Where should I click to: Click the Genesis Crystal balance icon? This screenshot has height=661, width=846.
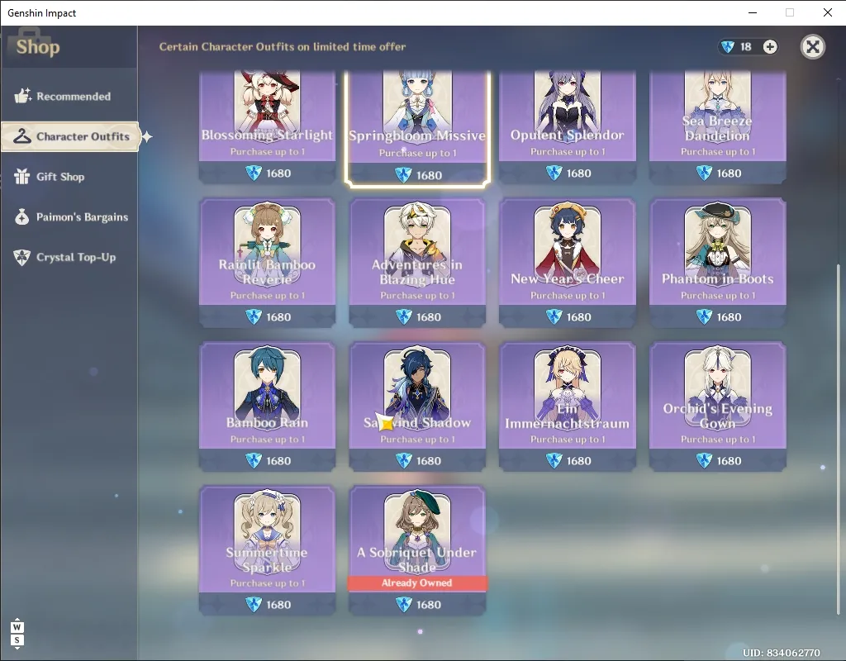point(728,47)
